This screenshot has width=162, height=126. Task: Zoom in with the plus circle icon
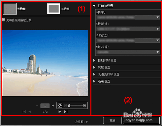[x=84, y=105]
